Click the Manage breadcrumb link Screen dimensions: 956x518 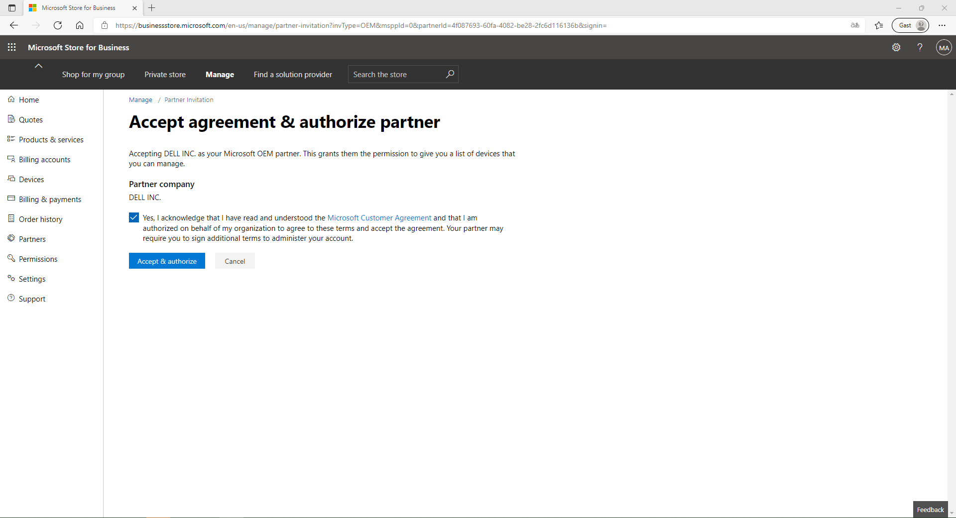[140, 100]
